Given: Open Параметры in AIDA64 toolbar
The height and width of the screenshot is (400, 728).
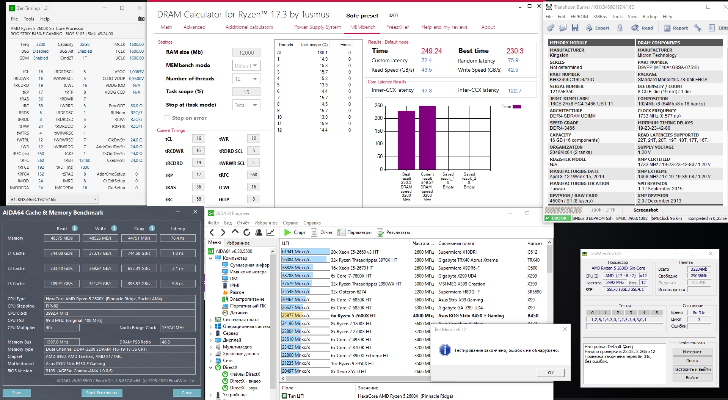Looking at the screenshot, I should click(354, 232).
